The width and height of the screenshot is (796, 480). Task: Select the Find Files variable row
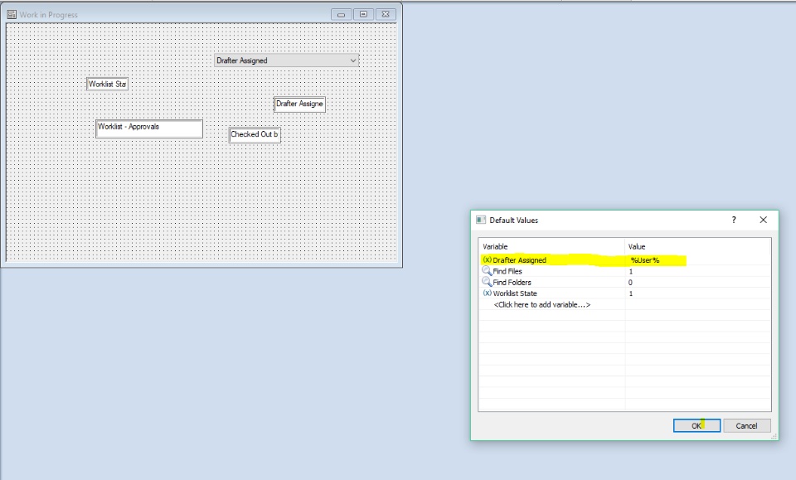point(624,271)
